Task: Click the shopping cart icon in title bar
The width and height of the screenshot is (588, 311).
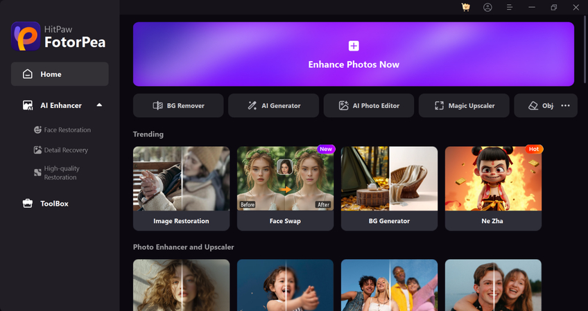Action: (x=466, y=7)
